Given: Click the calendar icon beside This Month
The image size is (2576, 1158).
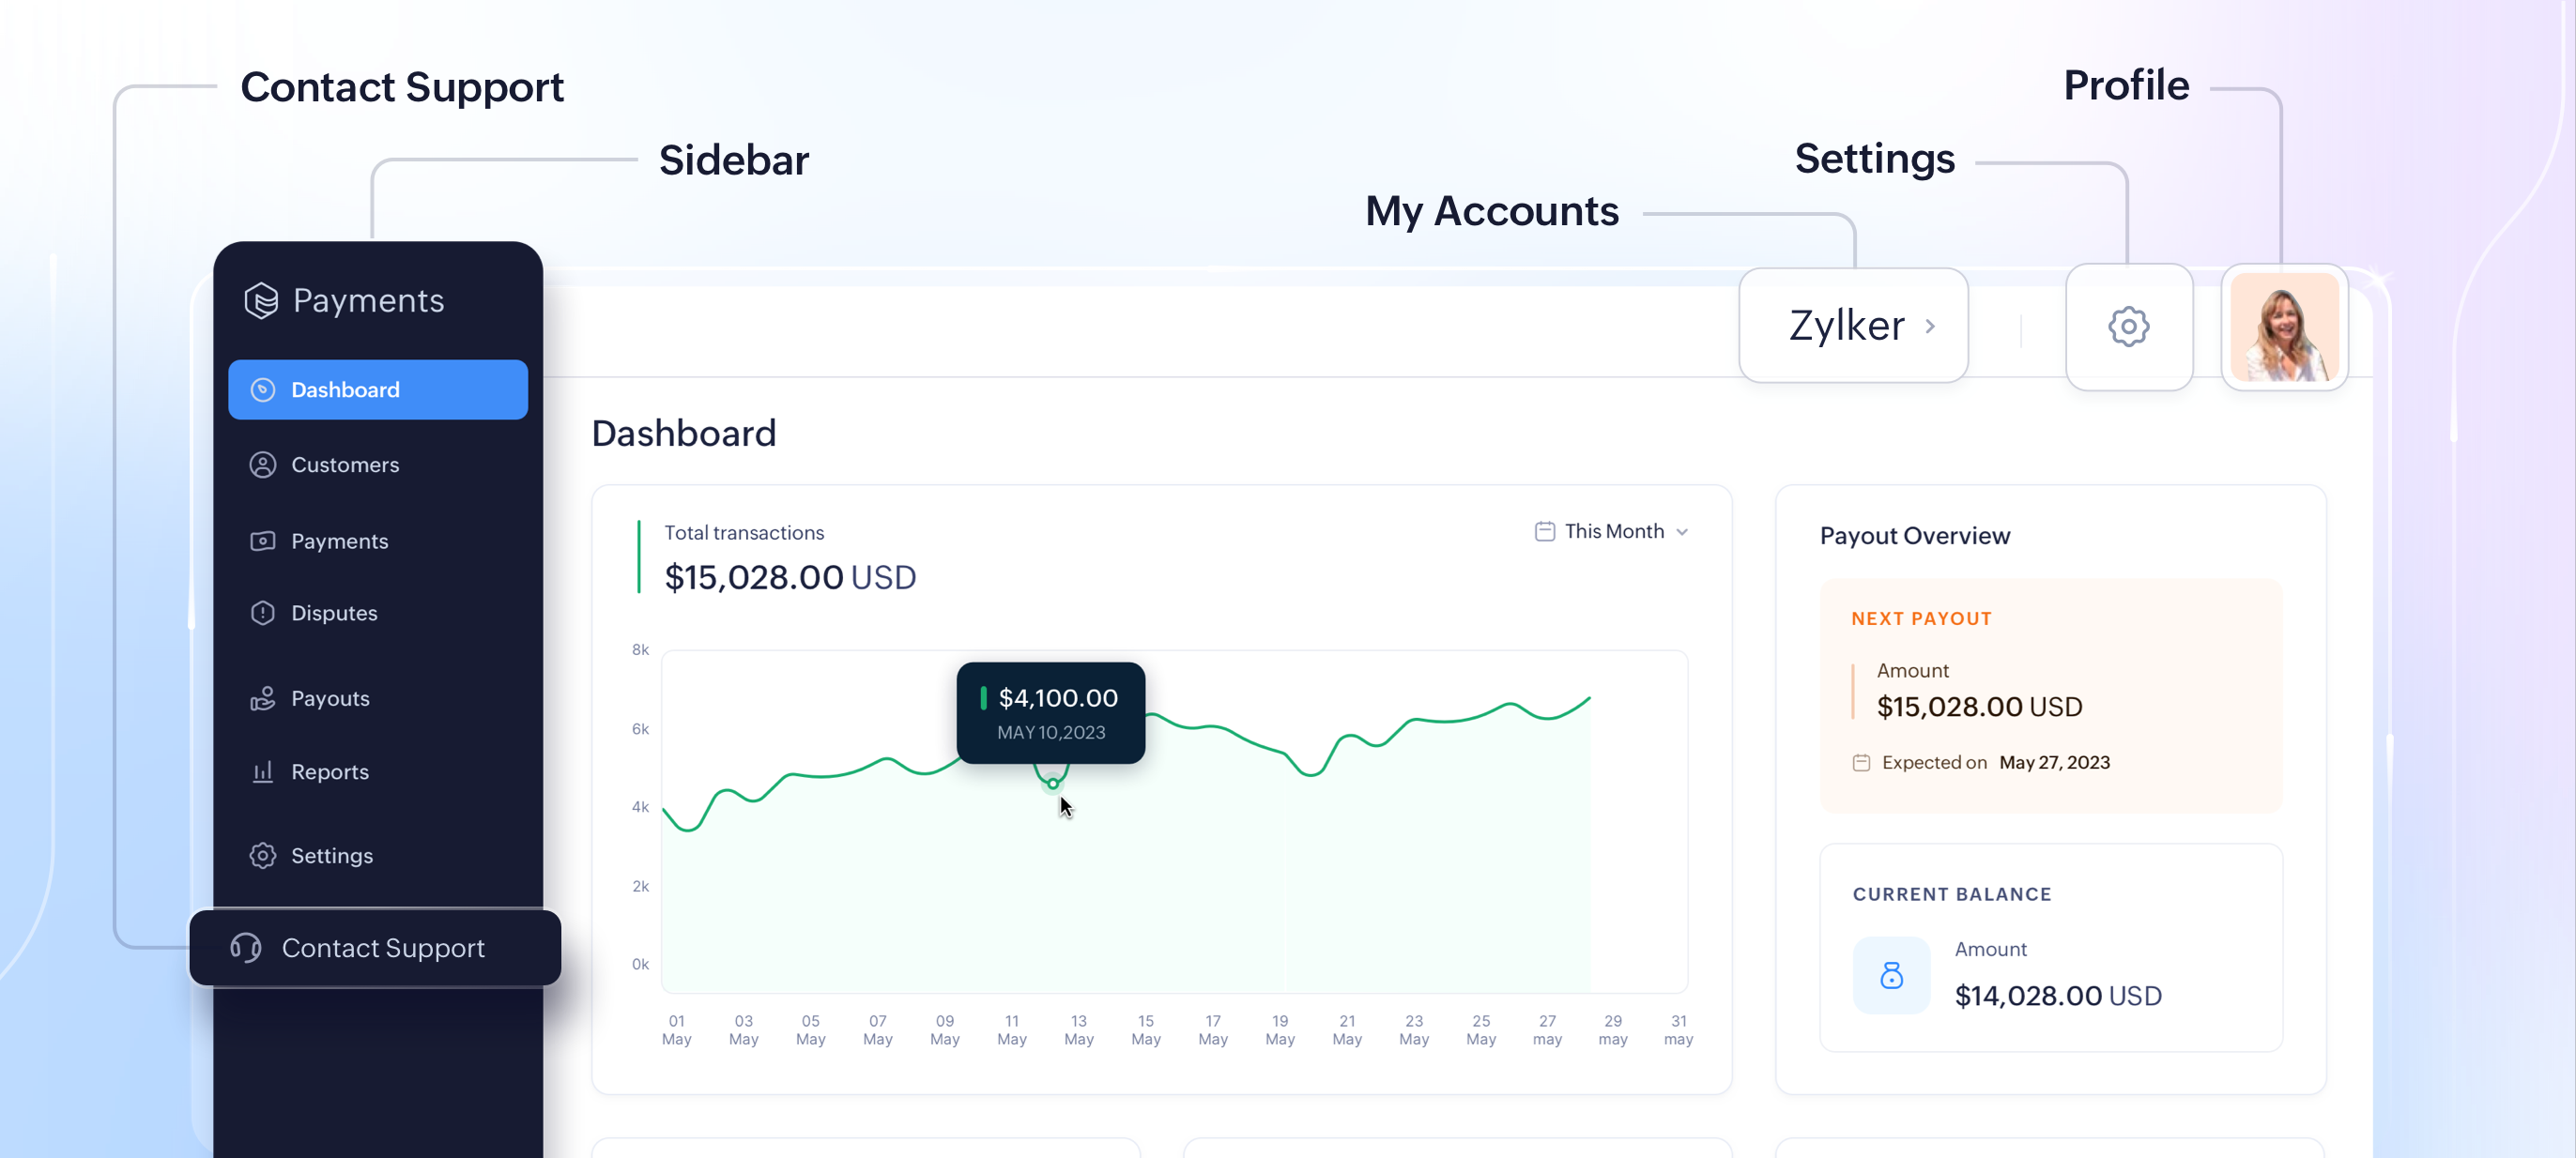Looking at the screenshot, I should pos(1544,531).
